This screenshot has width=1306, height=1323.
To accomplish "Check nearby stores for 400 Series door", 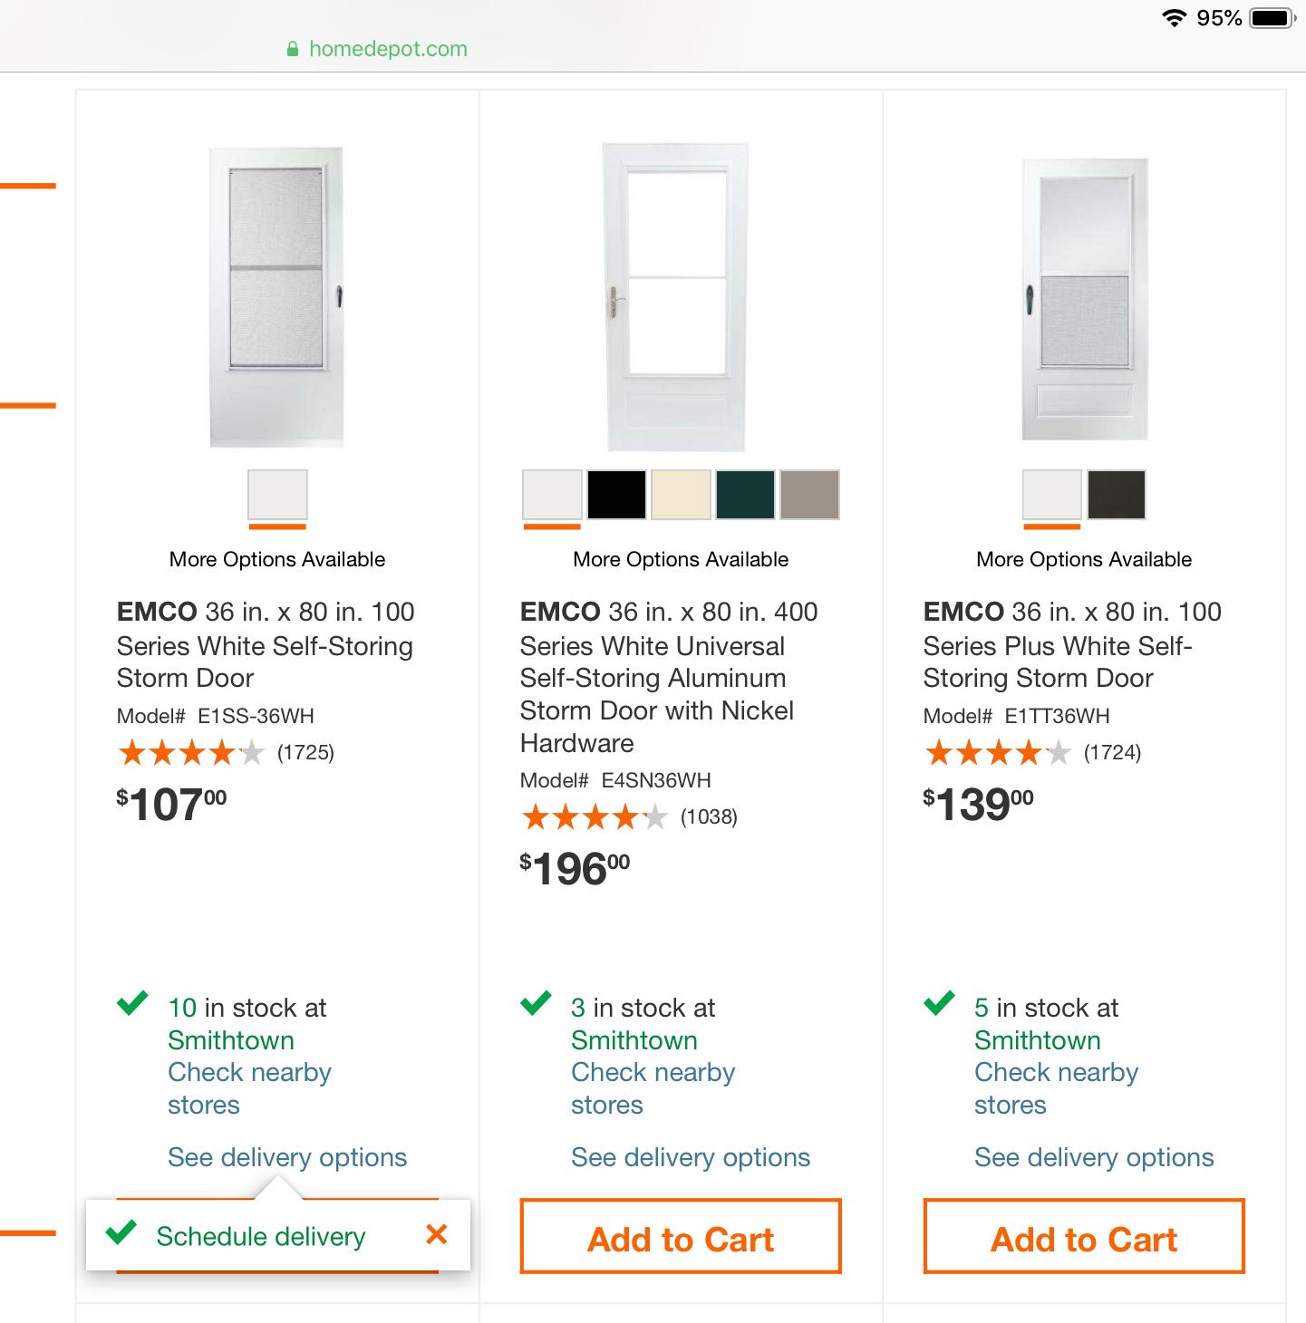I will click(653, 1088).
